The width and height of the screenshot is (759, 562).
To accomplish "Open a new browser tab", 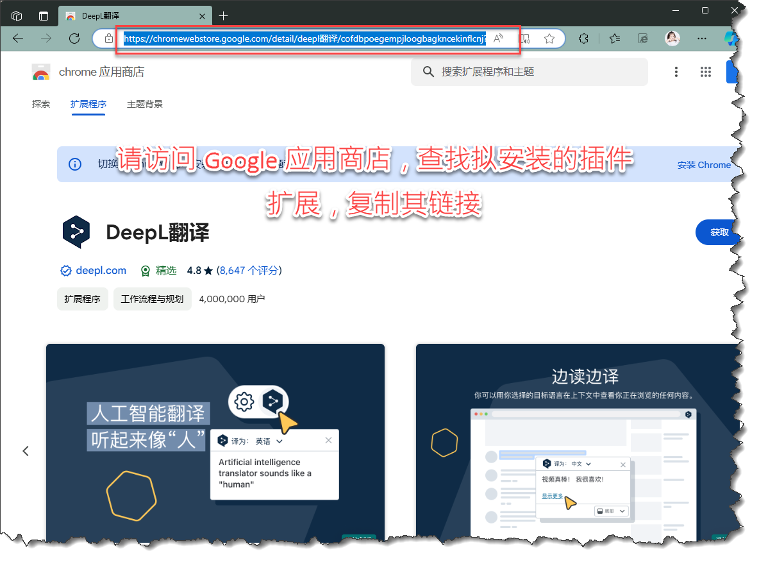I will coord(223,16).
